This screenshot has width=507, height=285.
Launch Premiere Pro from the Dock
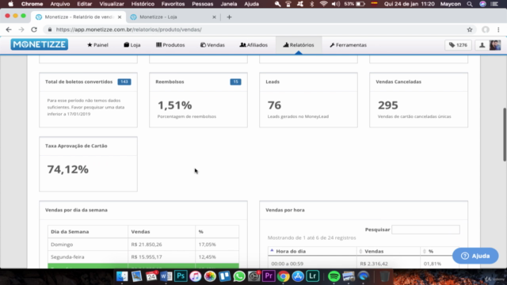click(269, 276)
